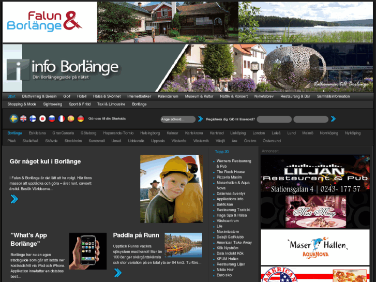The height and width of the screenshot is (282, 376).
Task: Select the London city link
Action: coord(259,133)
